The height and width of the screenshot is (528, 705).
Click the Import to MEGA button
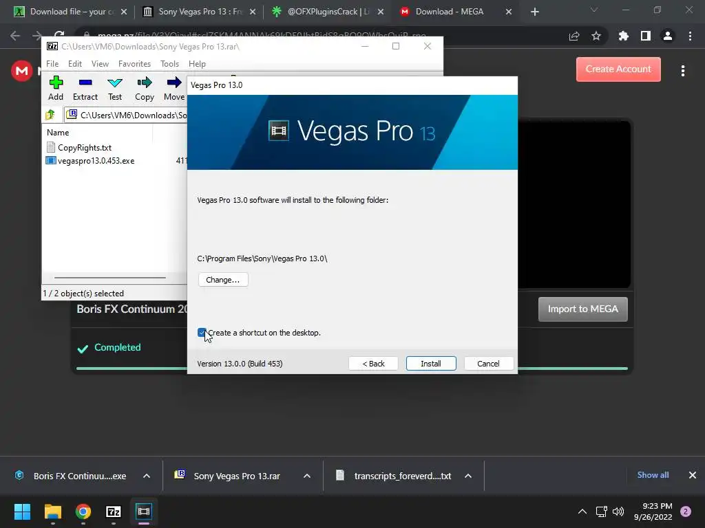pos(582,309)
